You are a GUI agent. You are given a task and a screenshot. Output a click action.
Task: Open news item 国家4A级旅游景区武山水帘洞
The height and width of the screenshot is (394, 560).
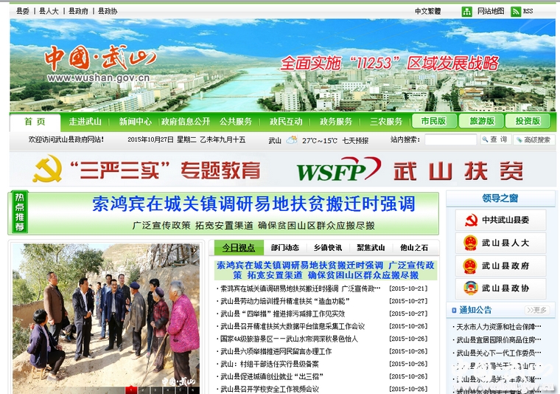pyautogui.click(x=289, y=339)
